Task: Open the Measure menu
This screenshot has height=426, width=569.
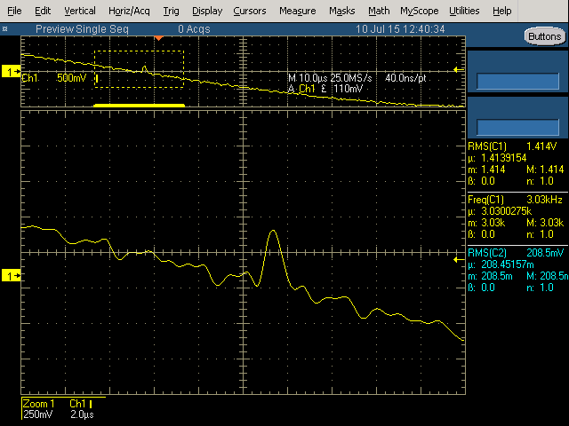Action: [x=297, y=12]
